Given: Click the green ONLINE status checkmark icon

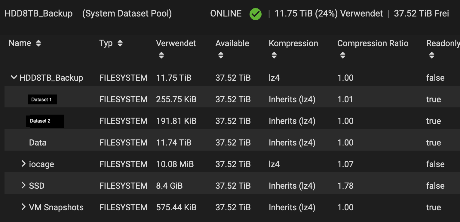Looking at the screenshot, I should point(255,14).
